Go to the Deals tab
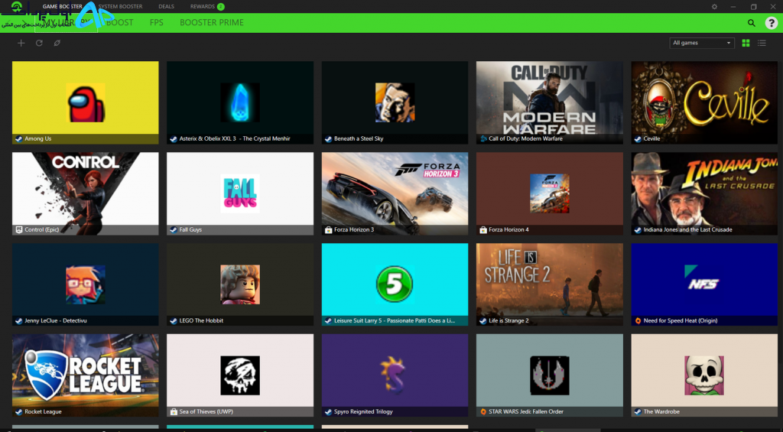 [166, 6]
